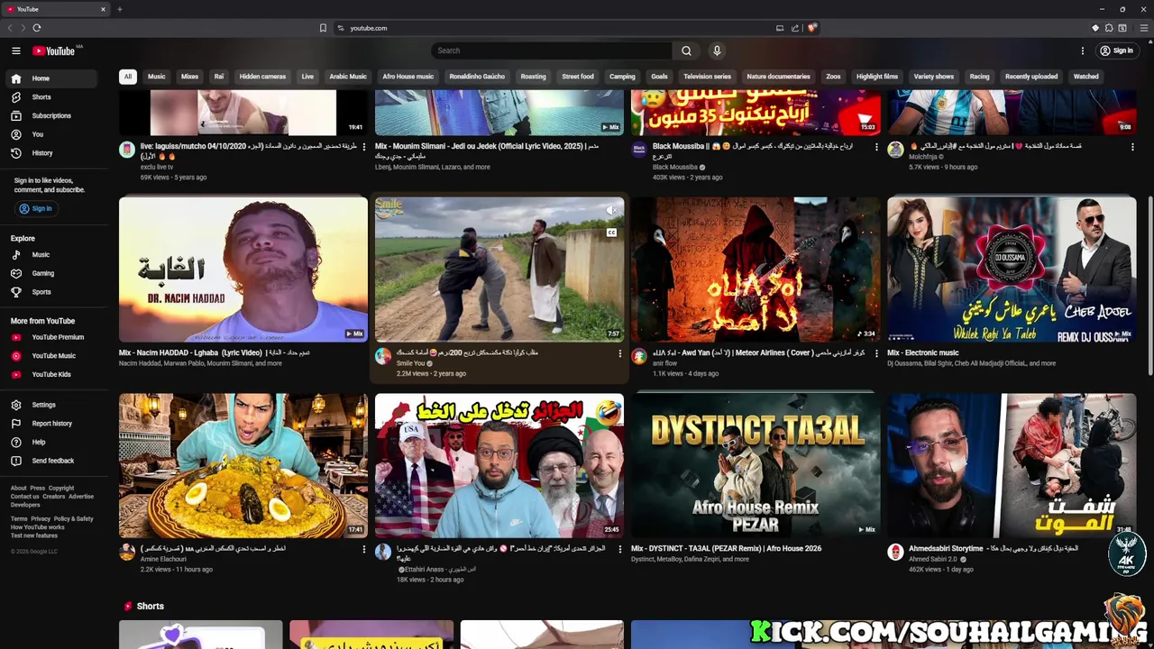Open the Privacy footer link
The image size is (1154, 649).
tap(41, 519)
